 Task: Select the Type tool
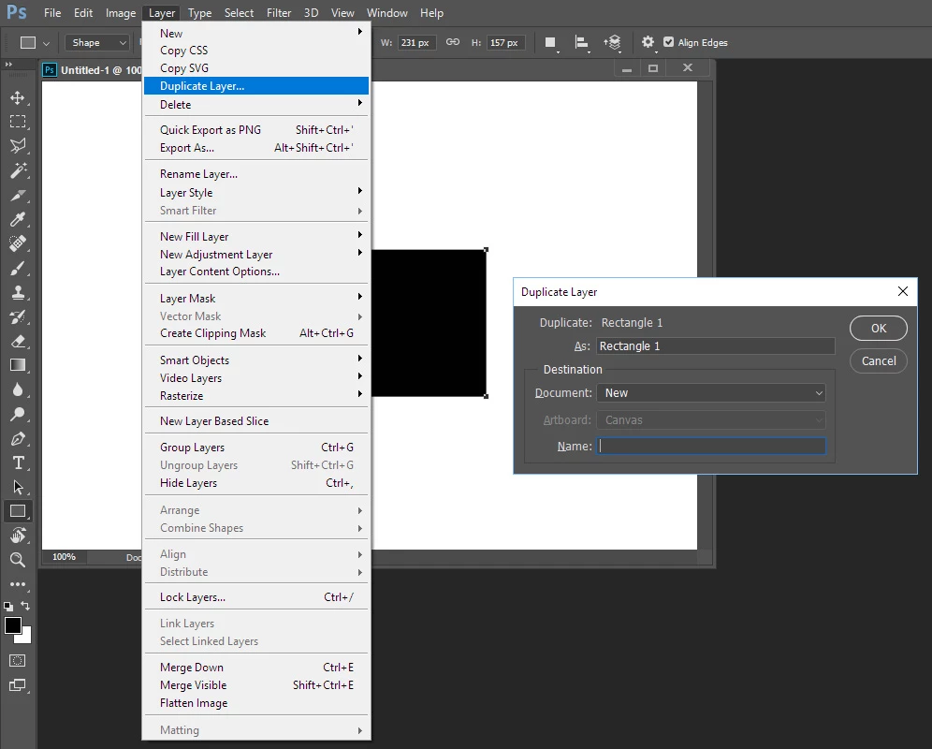[x=18, y=463]
